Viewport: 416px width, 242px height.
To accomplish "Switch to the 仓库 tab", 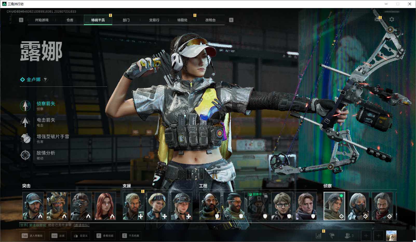I will click(70, 20).
